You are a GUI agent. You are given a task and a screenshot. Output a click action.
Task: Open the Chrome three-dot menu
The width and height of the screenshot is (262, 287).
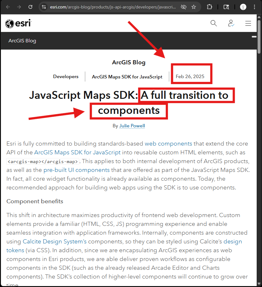pos(254,7)
